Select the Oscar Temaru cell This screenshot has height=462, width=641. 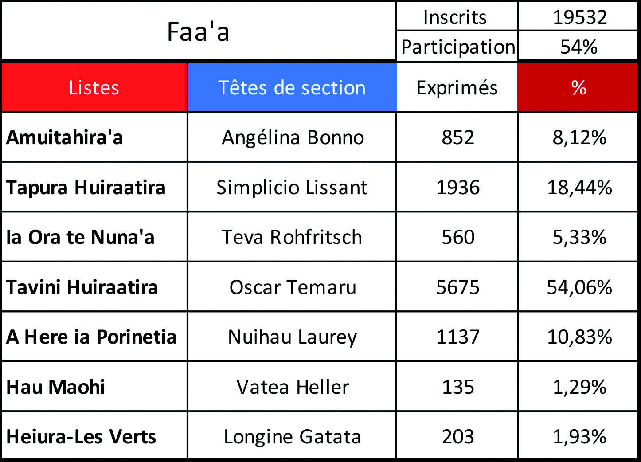pos(293,287)
